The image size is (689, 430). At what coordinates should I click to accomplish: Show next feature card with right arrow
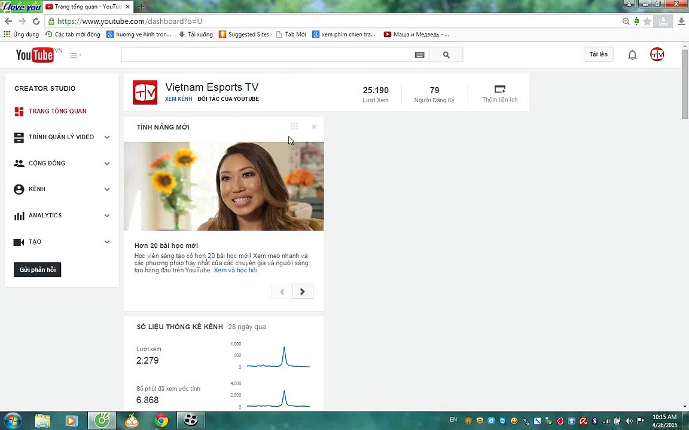click(x=303, y=291)
